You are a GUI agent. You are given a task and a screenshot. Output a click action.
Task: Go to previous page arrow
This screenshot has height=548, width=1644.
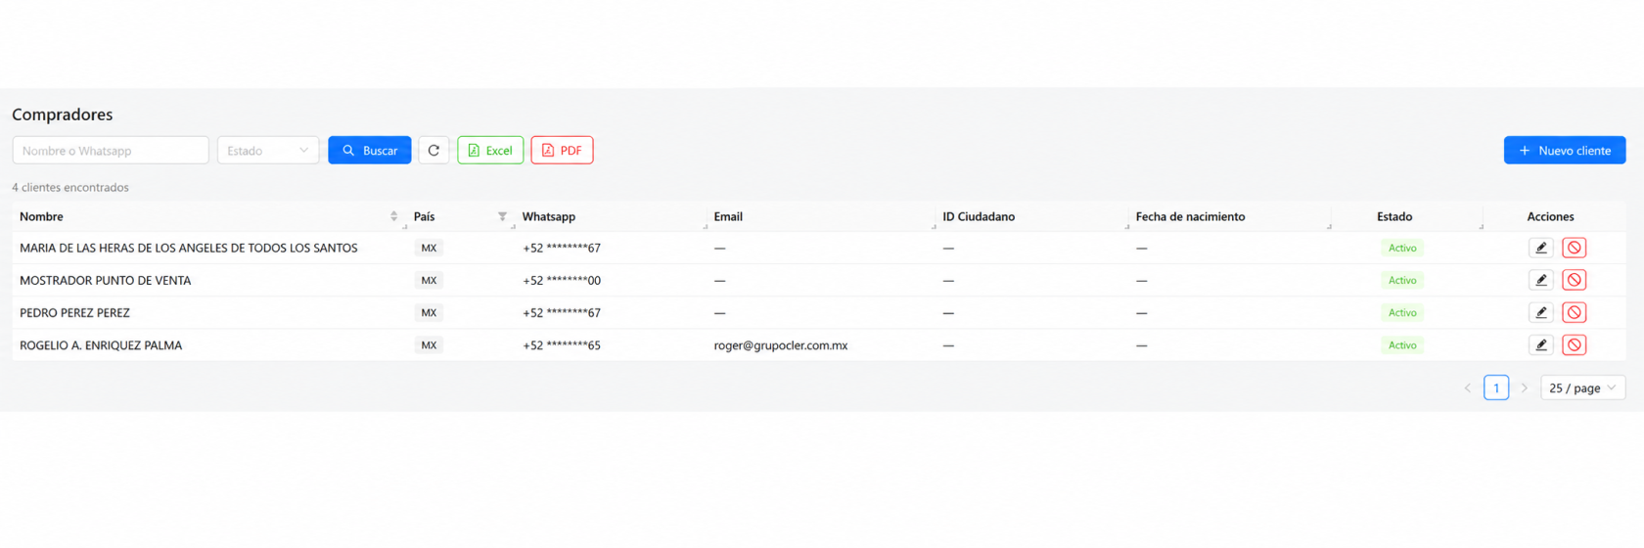coord(1468,388)
